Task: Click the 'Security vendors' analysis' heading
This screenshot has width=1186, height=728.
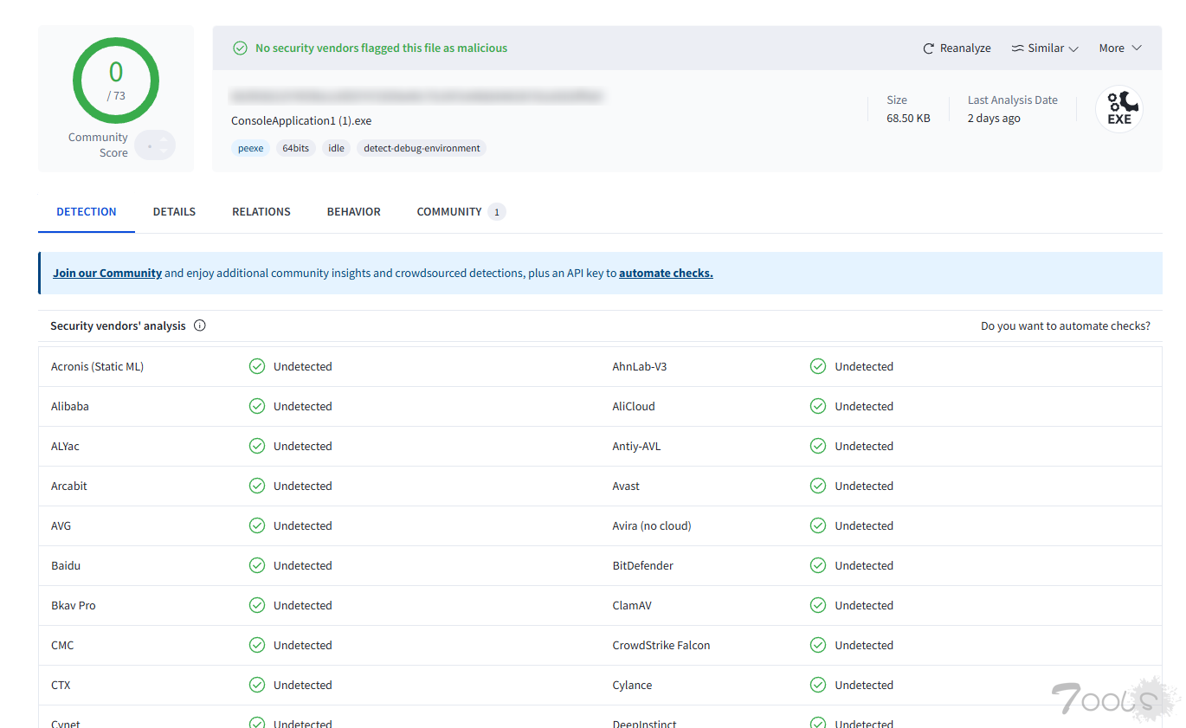Action: click(x=118, y=326)
